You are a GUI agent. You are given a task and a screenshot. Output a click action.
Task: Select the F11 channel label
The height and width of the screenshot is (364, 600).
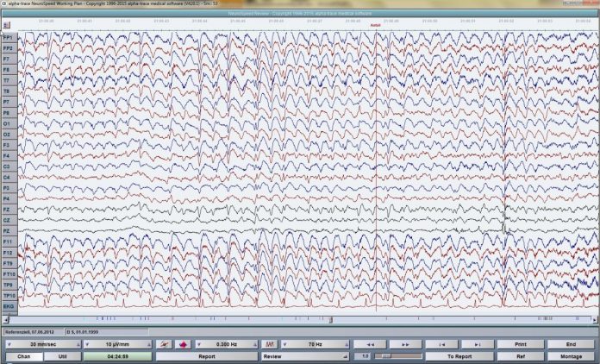[x=9, y=242]
